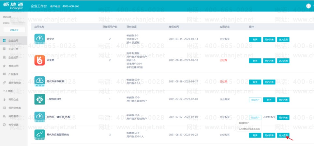Click the 我的邀请 person icon
Screen dimensions: 314x146
point(4,116)
